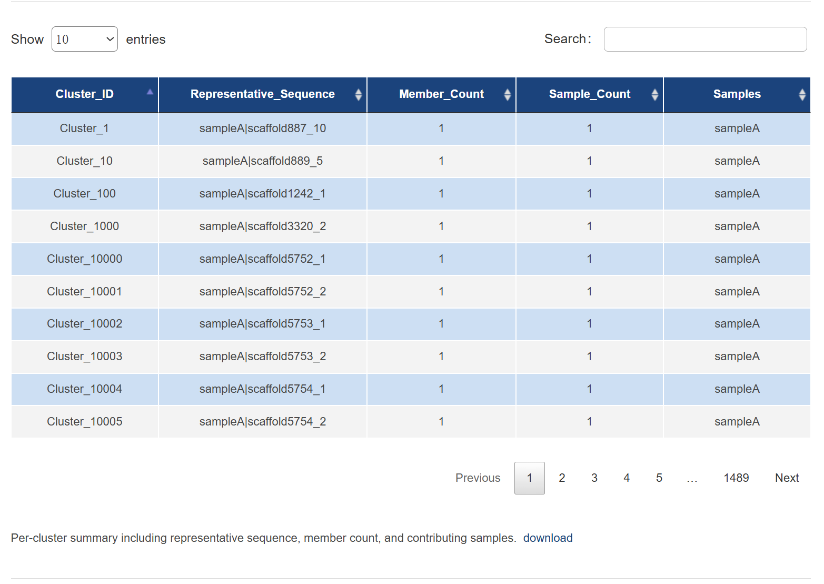The height and width of the screenshot is (584, 824).
Task: Select the Cluster_10002 cell
Action: click(x=85, y=324)
